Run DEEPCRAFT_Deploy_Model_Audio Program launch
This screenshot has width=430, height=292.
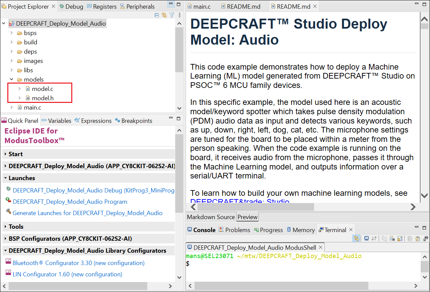pos(70,202)
